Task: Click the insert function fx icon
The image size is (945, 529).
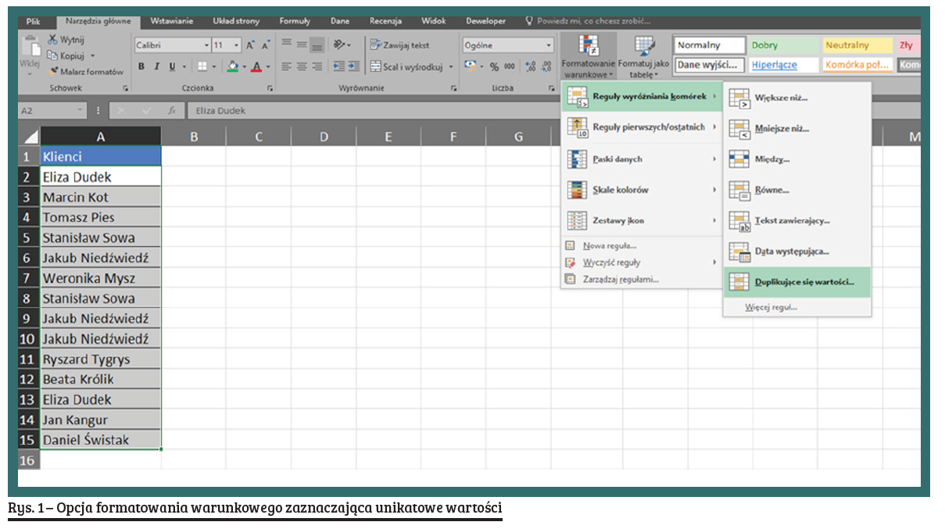Action: pos(171,111)
